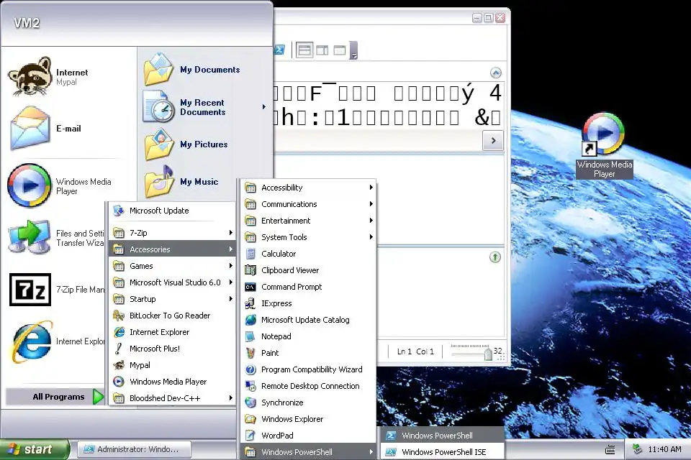Image resolution: width=691 pixels, height=460 pixels.
Task: Open the toolbar overflow dropdown in ISE
Action: (353, 50)
